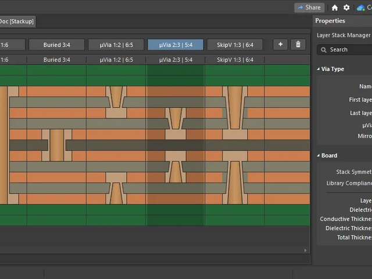Click the cloud account icon

[361, 8]
